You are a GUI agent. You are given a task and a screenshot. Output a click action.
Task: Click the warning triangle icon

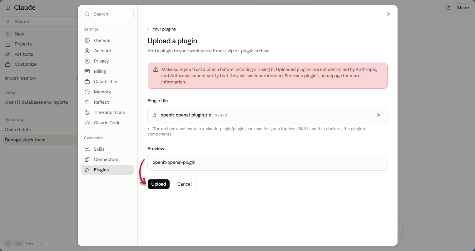click(x=156, y=69)
